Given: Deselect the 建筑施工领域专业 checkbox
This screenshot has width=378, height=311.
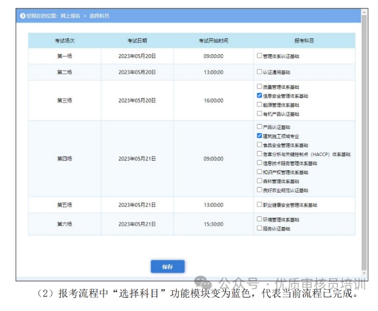Looking at the screenshot, I should (259, 136).
